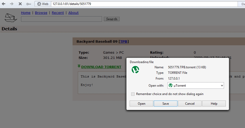Screen dimensions: 245x128
Task: Open the About link
Action: click(73, 13)
